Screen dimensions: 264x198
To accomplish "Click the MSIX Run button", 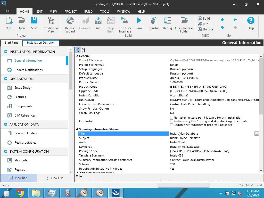I will 203,24.
